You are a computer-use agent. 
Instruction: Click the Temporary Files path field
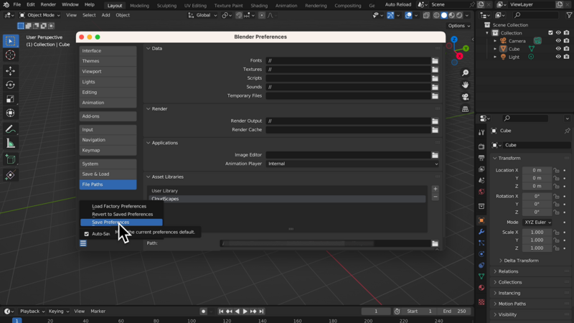coord(348,96)
